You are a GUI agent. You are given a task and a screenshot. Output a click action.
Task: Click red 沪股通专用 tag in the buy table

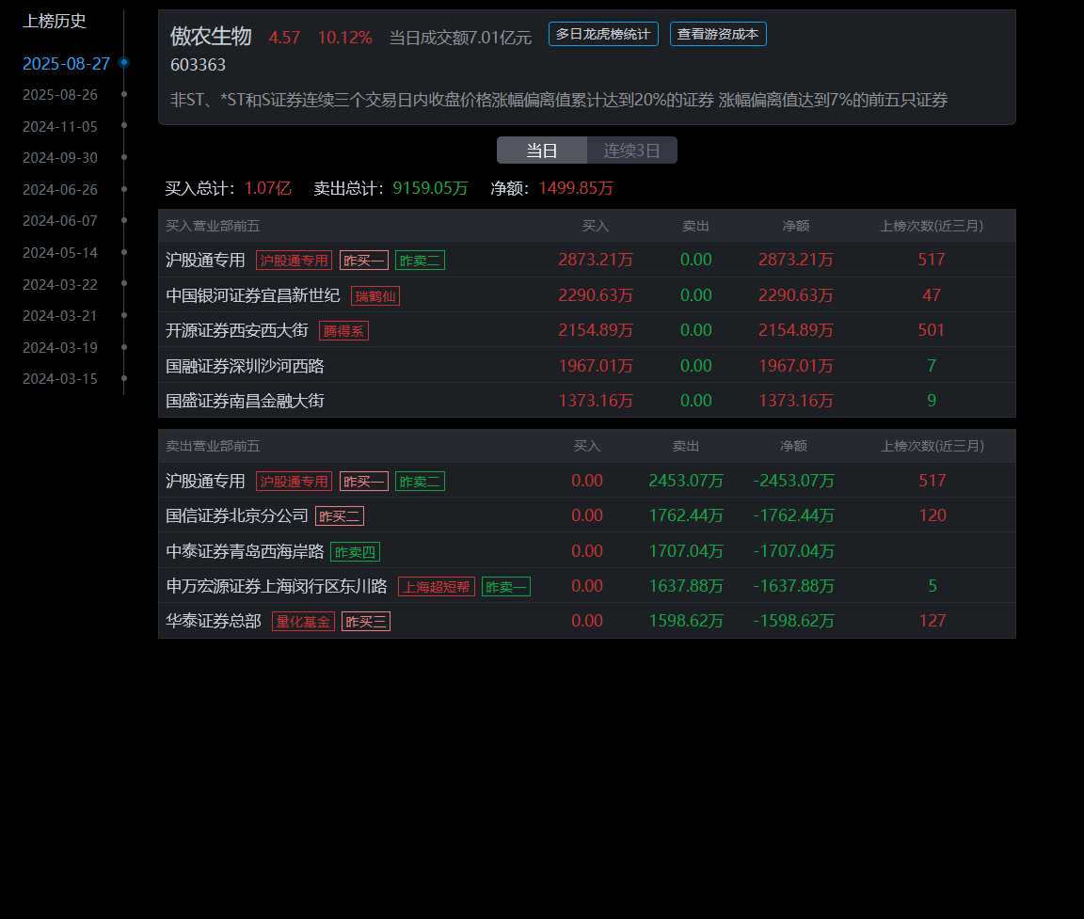(294, 261)
